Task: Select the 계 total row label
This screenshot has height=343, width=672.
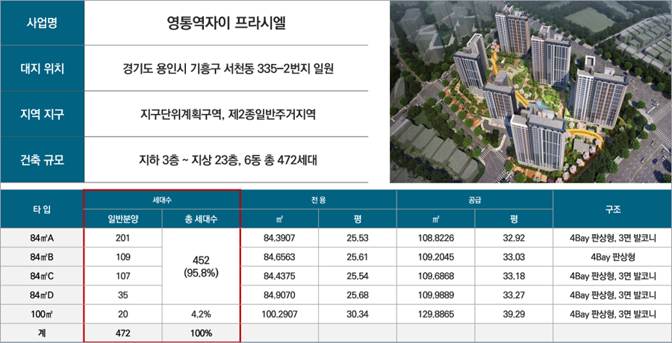Action: click(x=42, y=333)
